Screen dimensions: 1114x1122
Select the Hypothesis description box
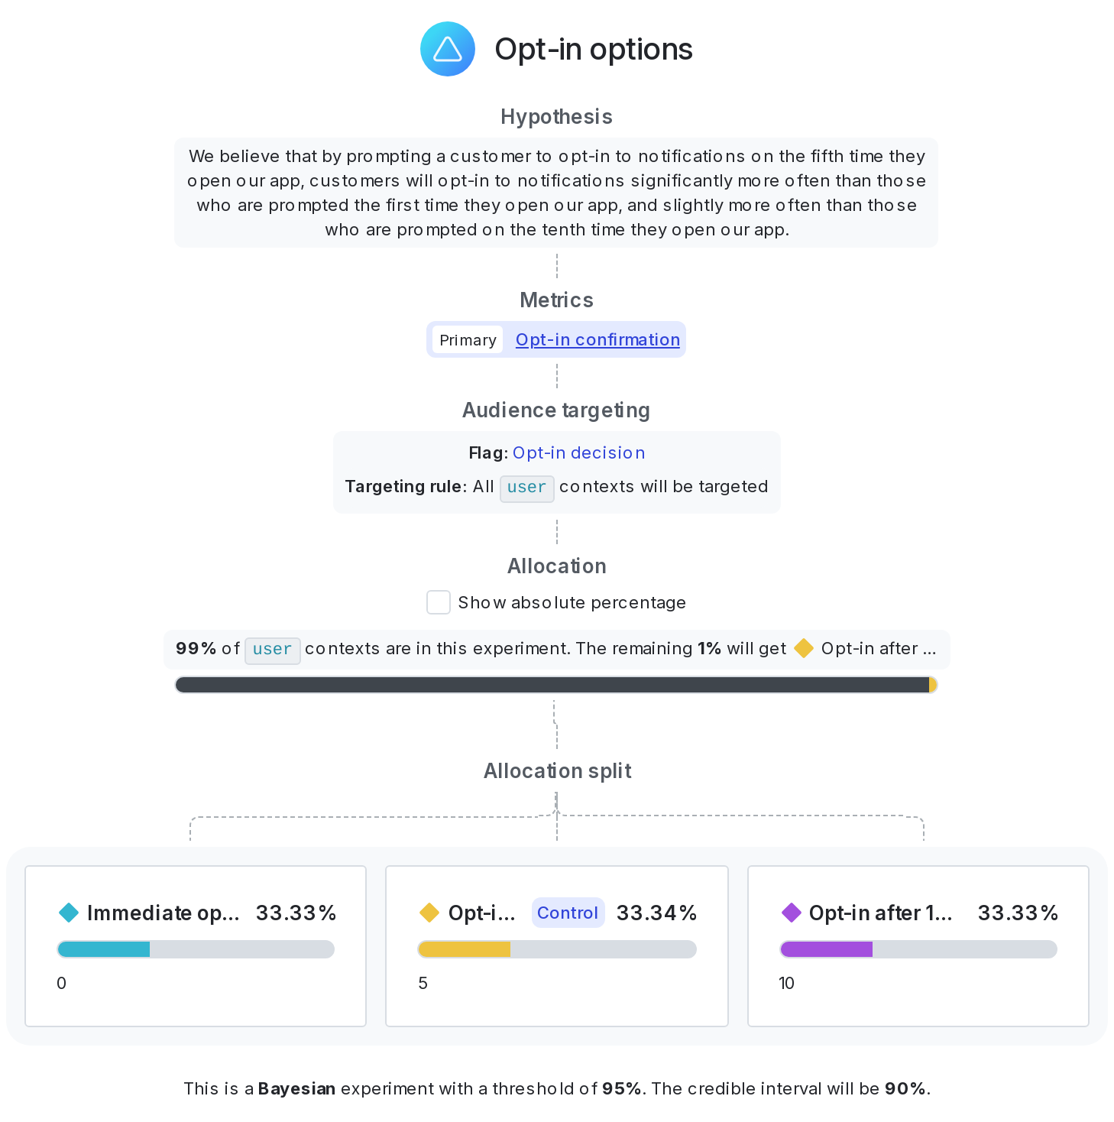[x=556, y=192]
